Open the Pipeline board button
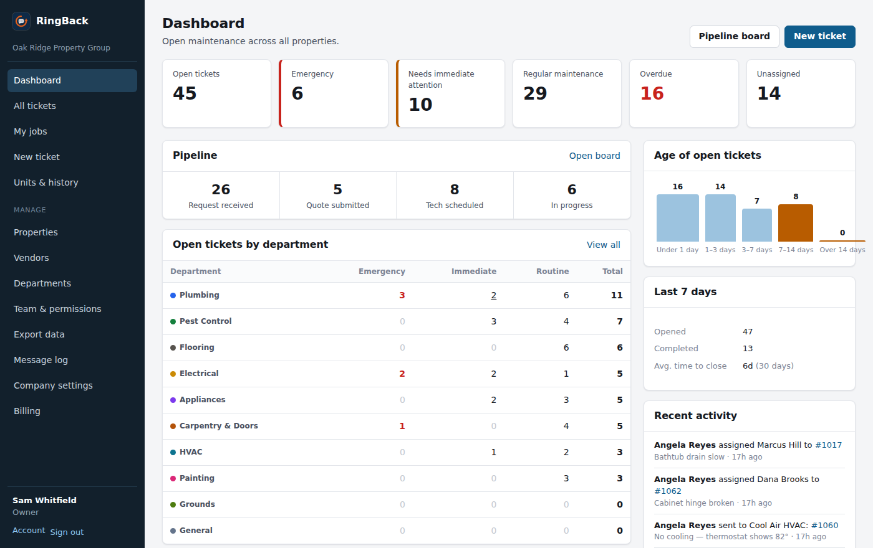 point(734,36)
